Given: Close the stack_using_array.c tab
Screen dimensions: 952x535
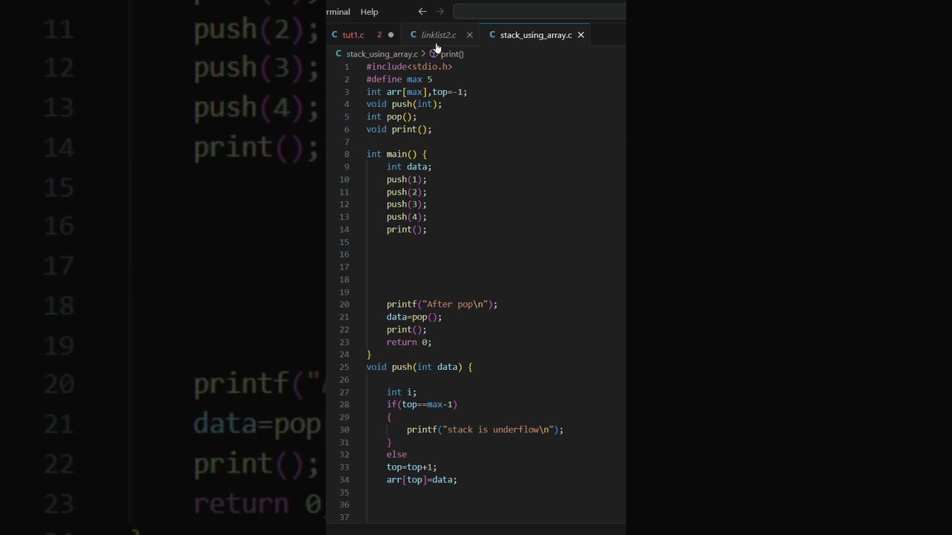Looking at the screenshot, I should click(x=581, y=35).
